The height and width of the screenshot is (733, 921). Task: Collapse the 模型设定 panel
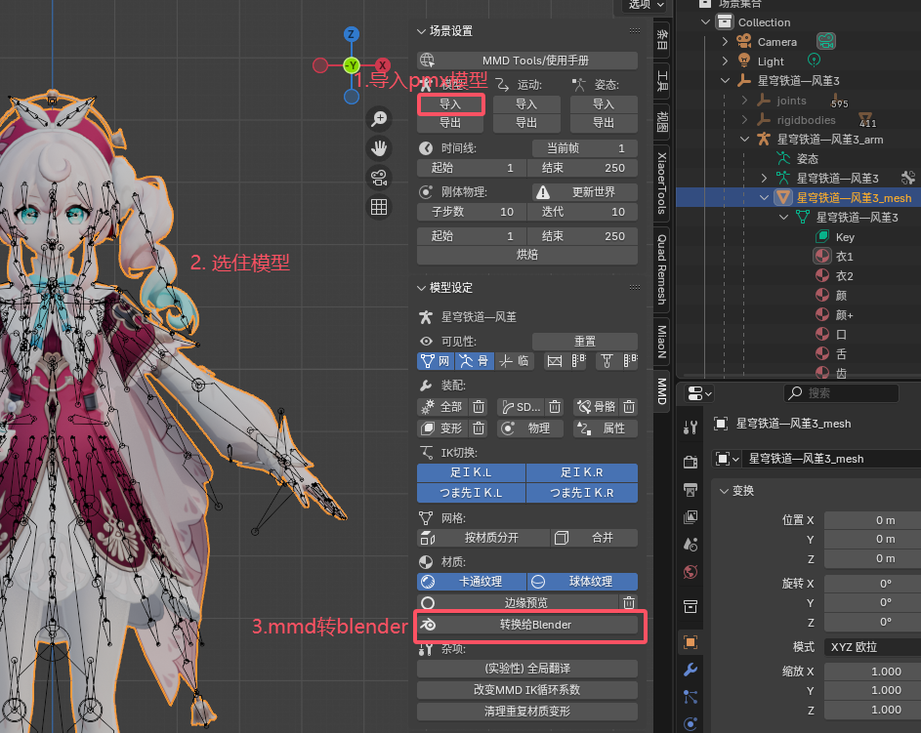pyautogui.click(x=421, y=288)
